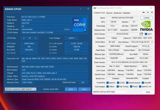Click the BIOS share/export arrow icon
This screenshot has height=110, width=160.
(141, 34)
